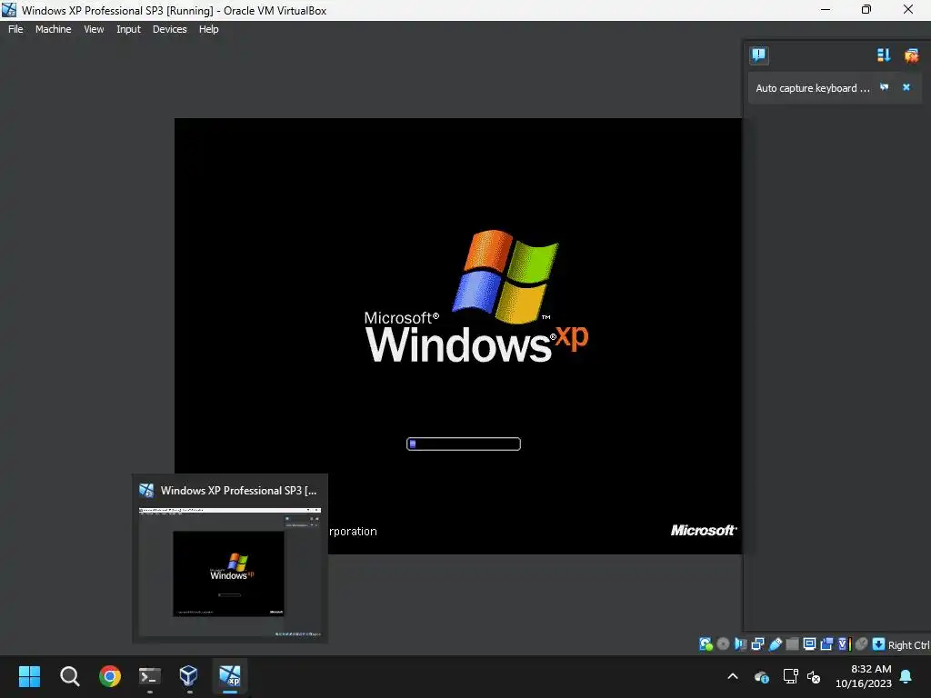
Task: Click the shared folders status icon
Action: (x=792, y=644)
